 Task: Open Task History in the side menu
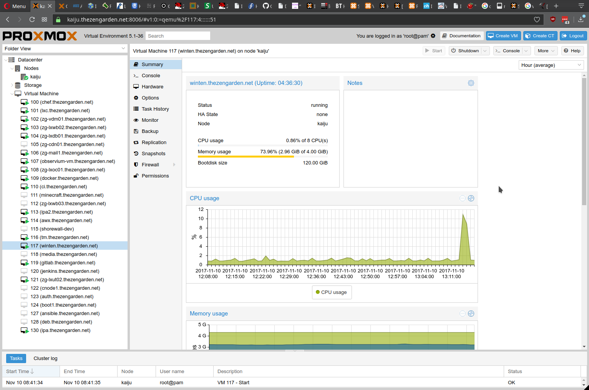[156, 109]
